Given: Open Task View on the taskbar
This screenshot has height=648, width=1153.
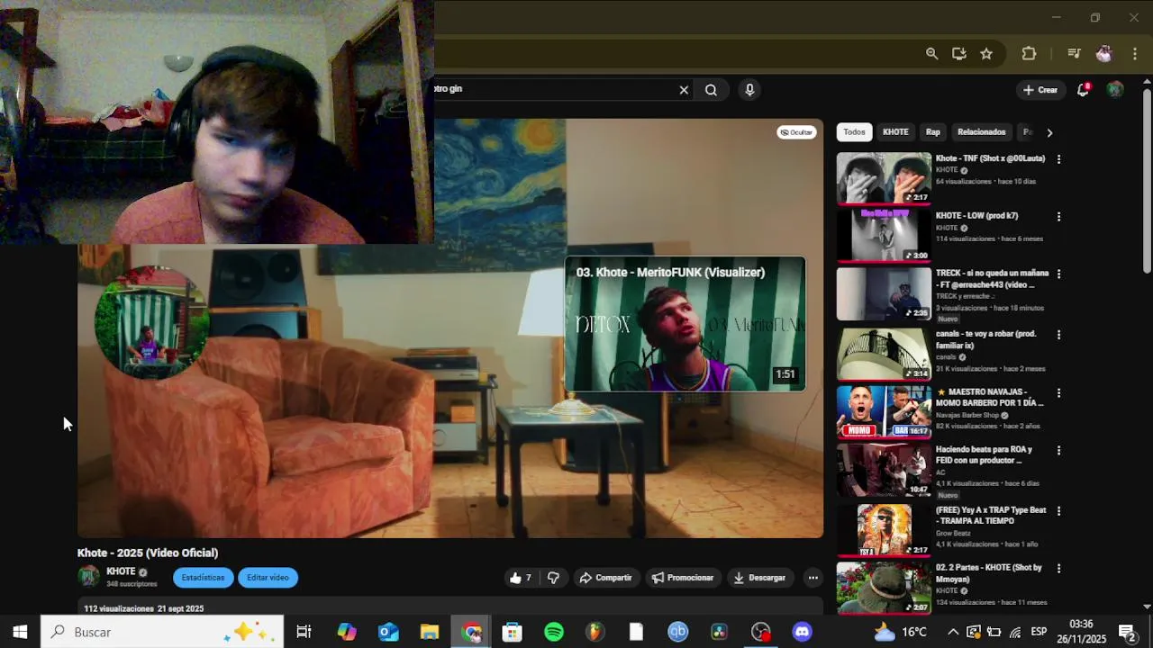Looking at the screenshot, I should pos(304,632).
